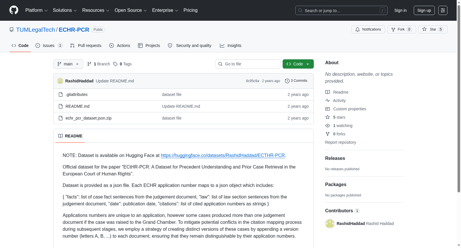Open the Pricing link

point(190,10)
